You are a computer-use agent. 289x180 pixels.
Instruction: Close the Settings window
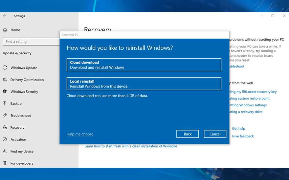[284, 16]
